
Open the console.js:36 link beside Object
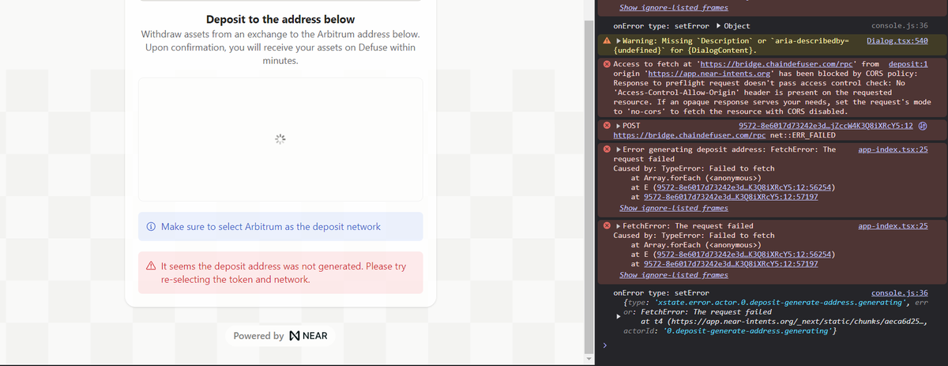pos(899,27)
